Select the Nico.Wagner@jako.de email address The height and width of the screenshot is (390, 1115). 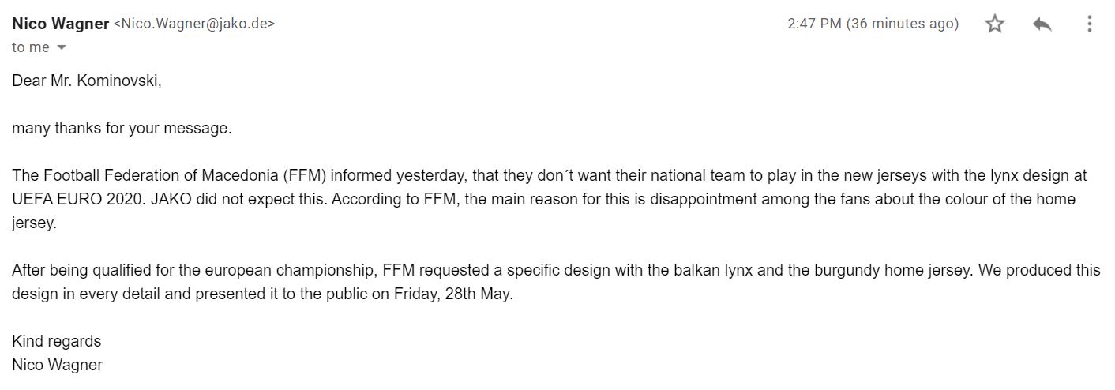coord(195,24)
